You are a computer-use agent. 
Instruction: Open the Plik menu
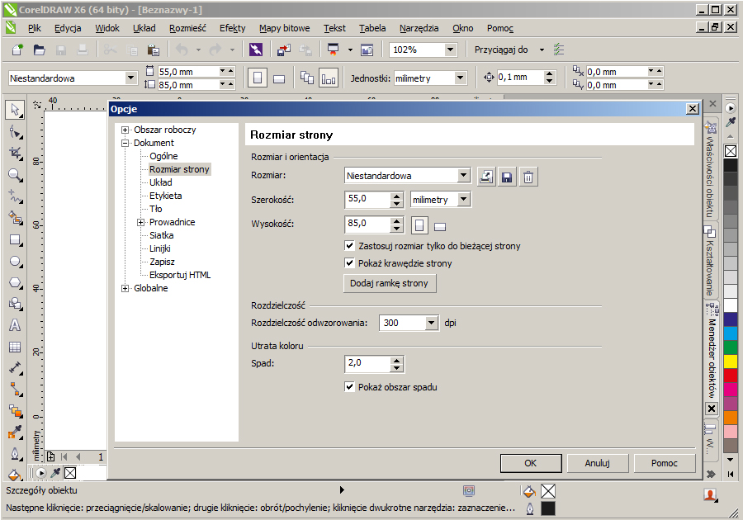coord(35,28)
